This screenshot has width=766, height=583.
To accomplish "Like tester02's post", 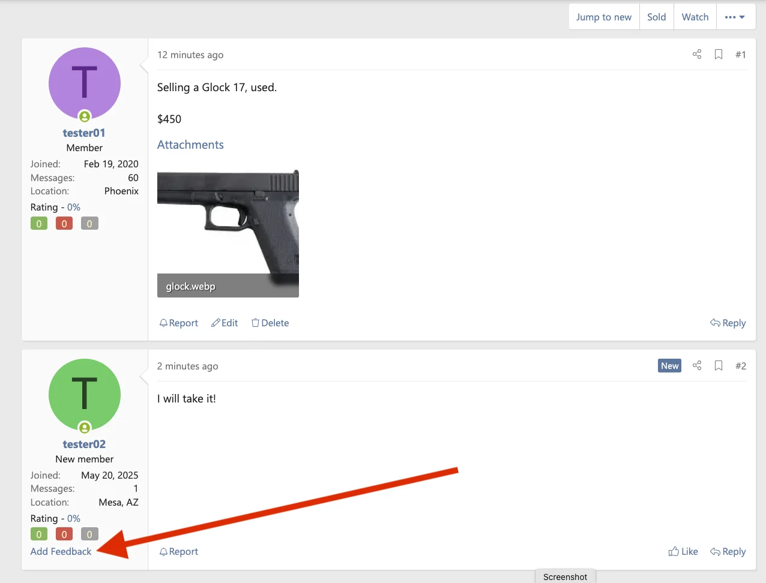I will point(683,552).
